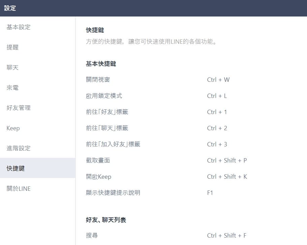Click the 快捷鍵 page title heading

(x=95, y=30)
